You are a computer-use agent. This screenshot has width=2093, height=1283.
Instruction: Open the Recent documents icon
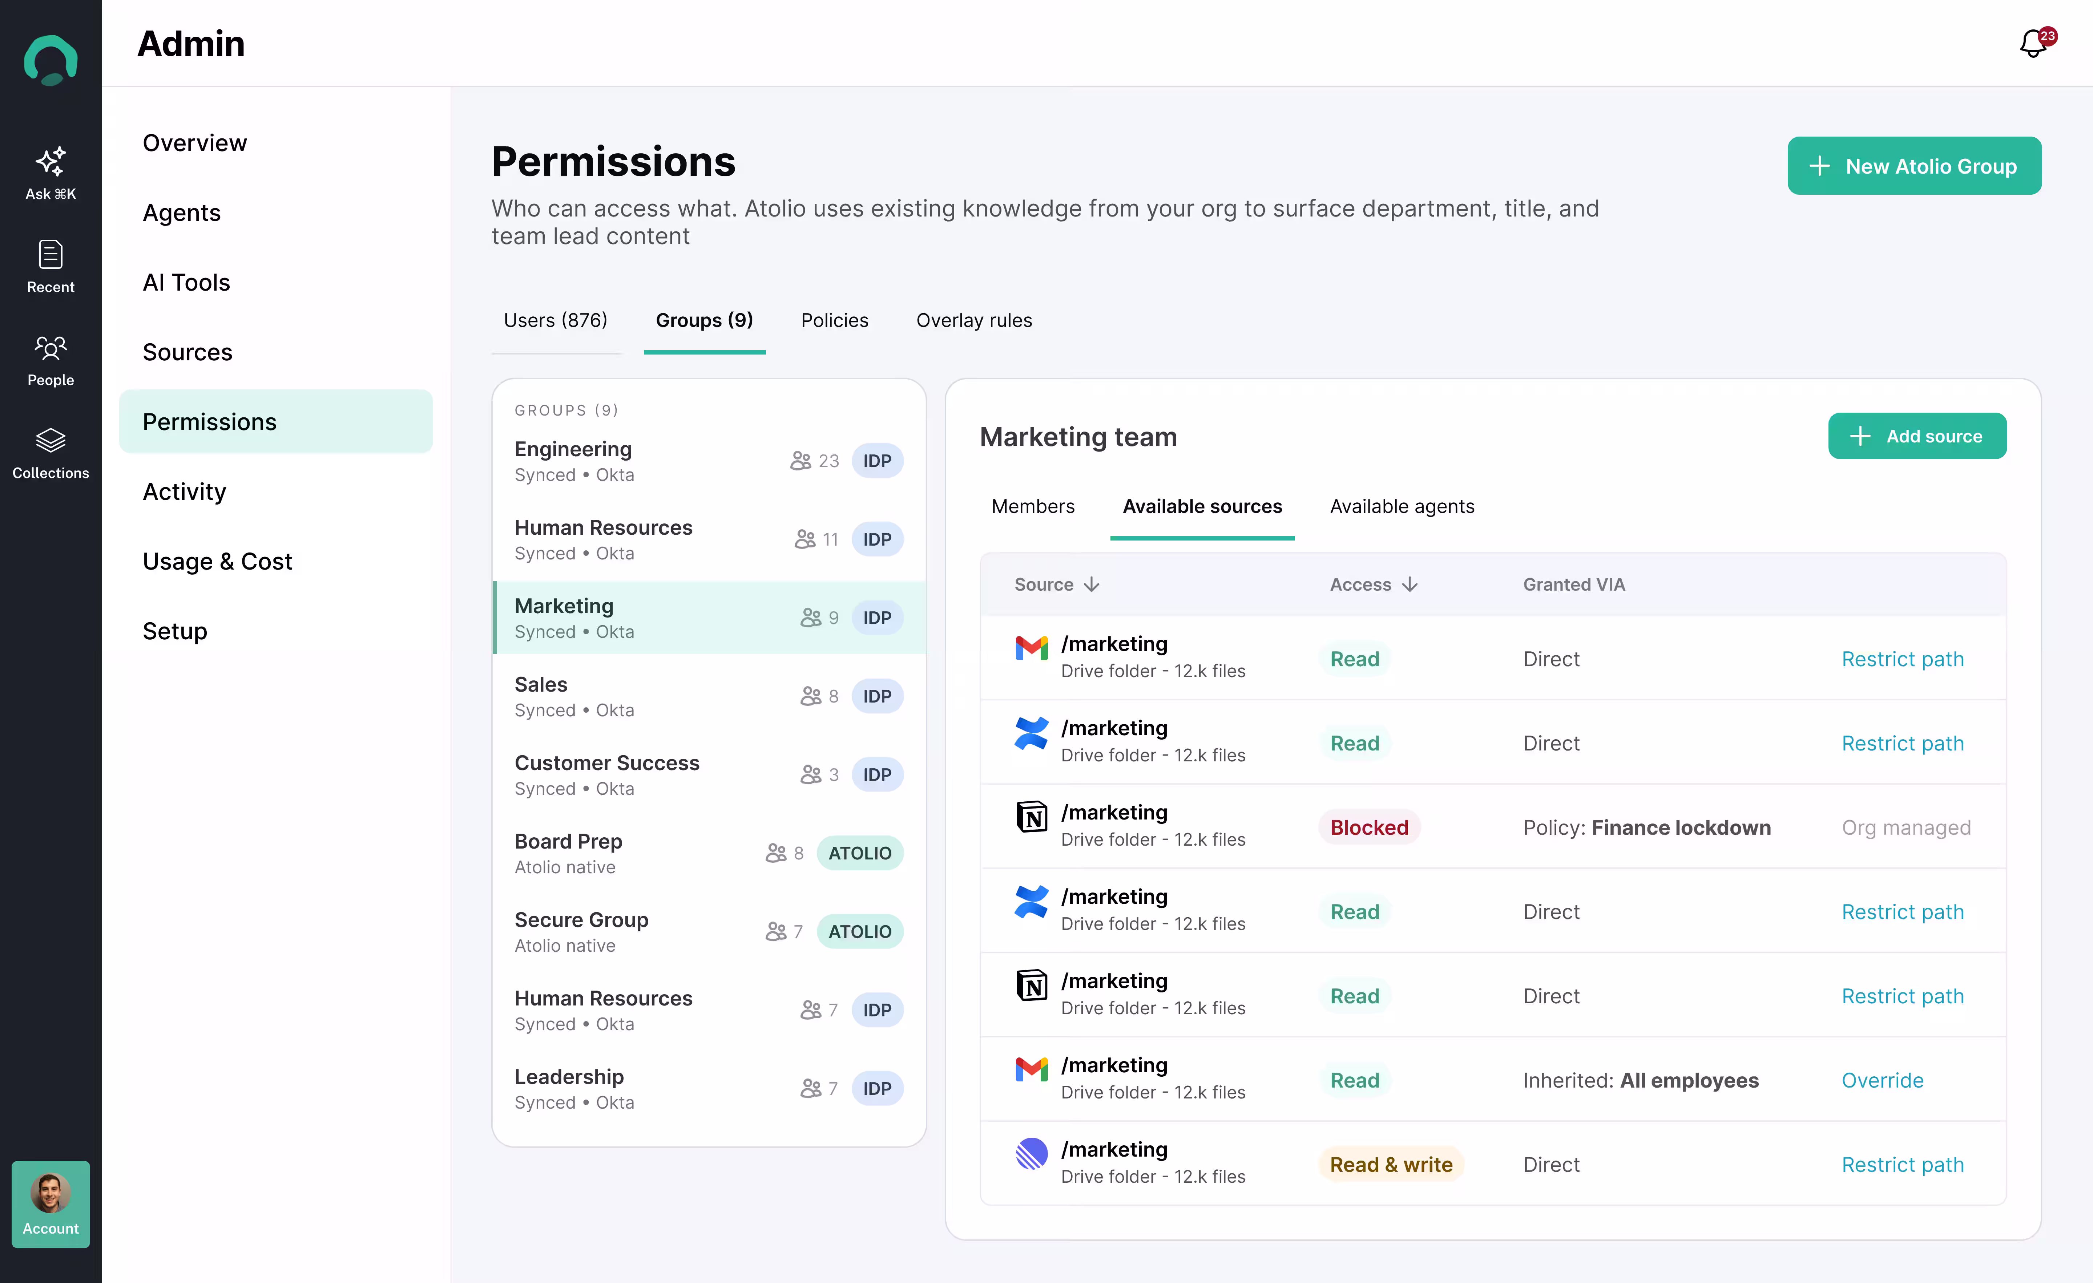51,254
